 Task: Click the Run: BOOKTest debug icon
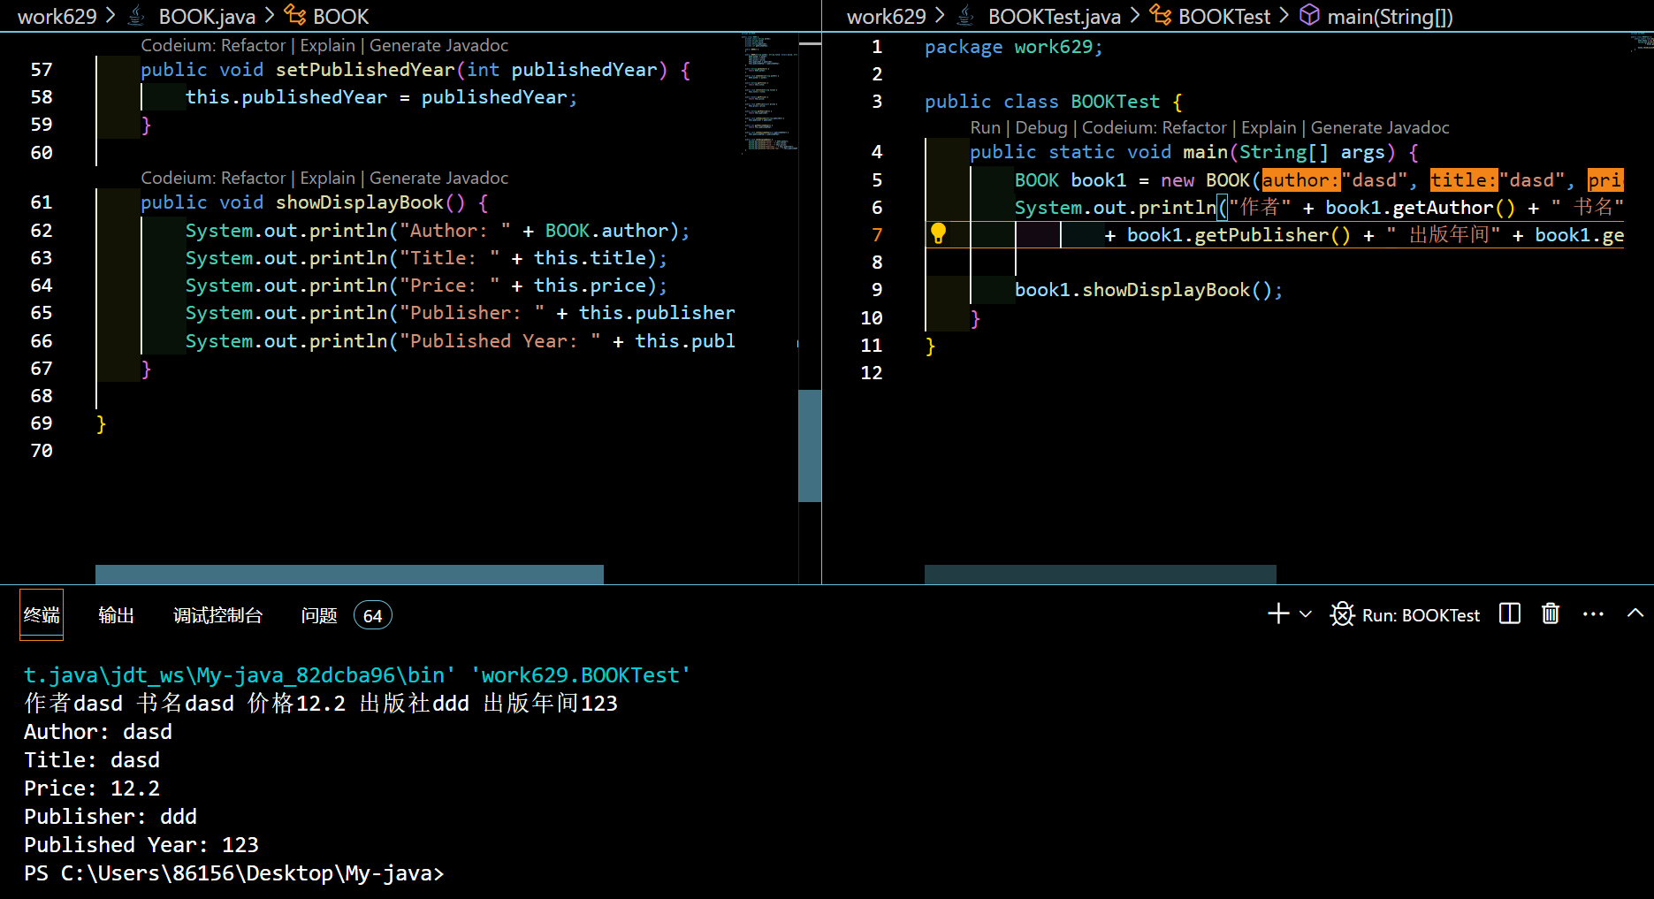coord(1342,614)
